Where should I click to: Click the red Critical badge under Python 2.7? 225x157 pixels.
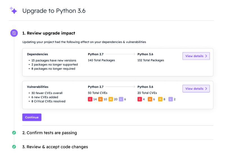(x=90, y=99)
